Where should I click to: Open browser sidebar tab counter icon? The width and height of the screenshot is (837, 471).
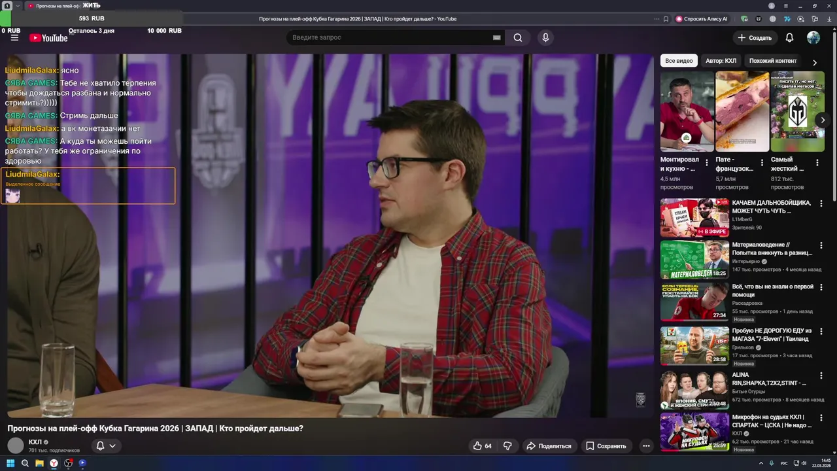click(x=7, y=5)
